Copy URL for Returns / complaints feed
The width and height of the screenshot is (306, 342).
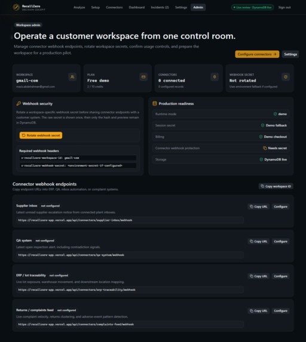click(259, 311)
